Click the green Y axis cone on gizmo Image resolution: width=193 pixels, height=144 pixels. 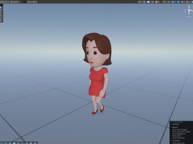tap(189, 7)
